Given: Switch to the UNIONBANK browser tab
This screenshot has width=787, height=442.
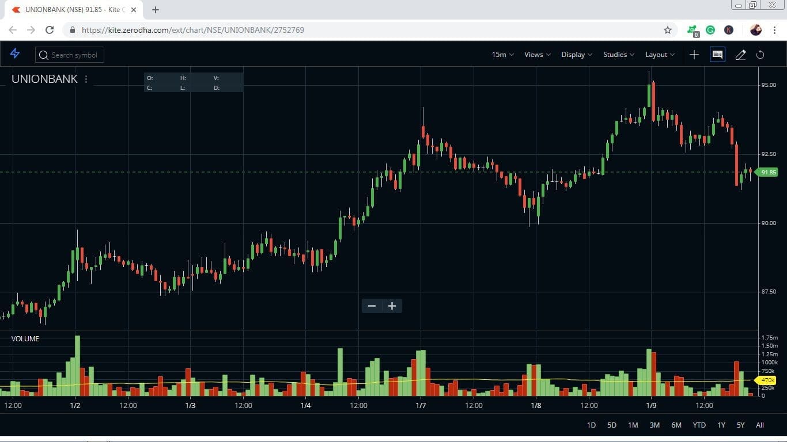Looking at the screenshot, I should click(x=69, y=9).
